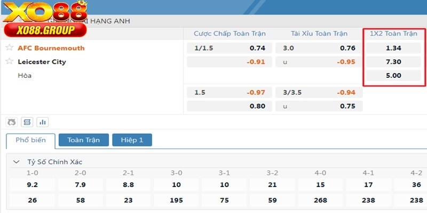427x213 pixels.
Task: Pick correct score 1-0 at 9.2
Action: point(32,185)
